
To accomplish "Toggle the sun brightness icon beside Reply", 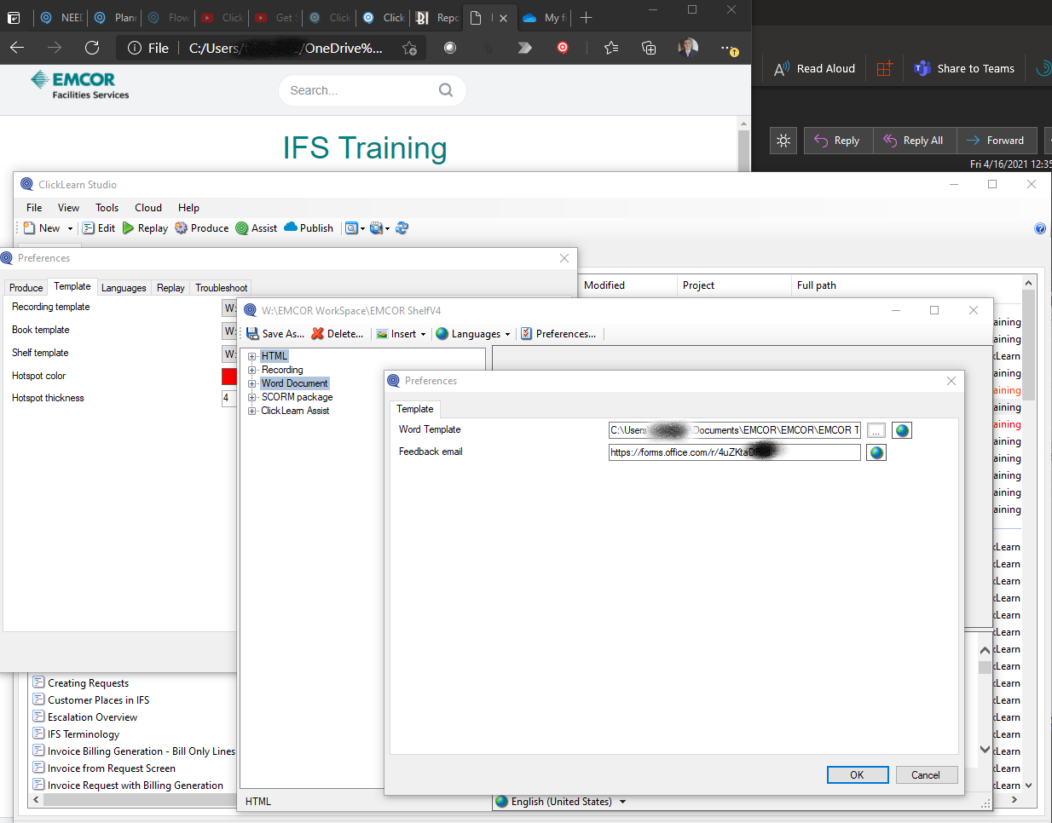I will (783, 141).
